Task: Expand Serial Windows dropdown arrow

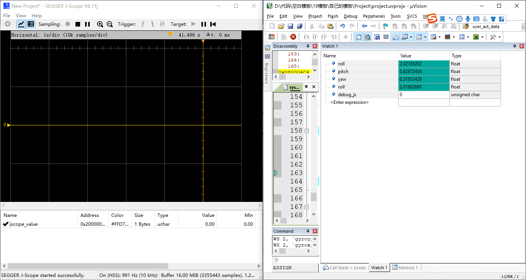Action: 440,37
